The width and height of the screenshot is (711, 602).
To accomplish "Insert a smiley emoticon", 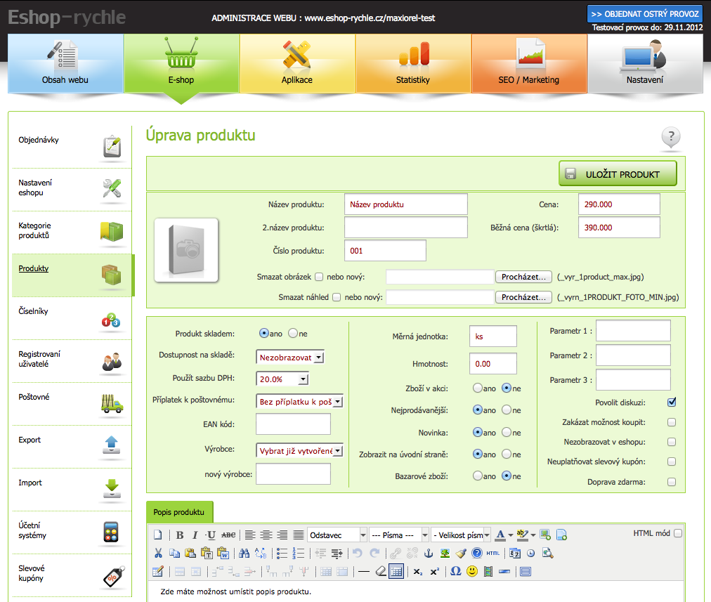I will click(472, 571).
